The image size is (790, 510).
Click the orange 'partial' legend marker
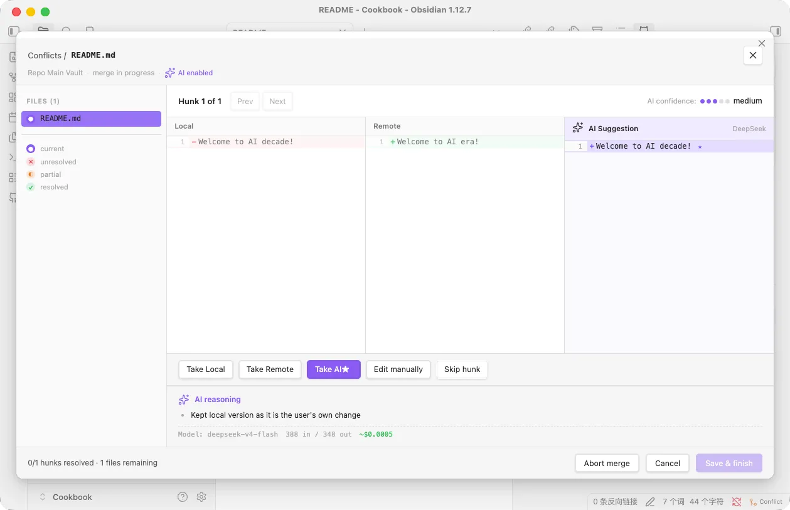click(31, 174)
